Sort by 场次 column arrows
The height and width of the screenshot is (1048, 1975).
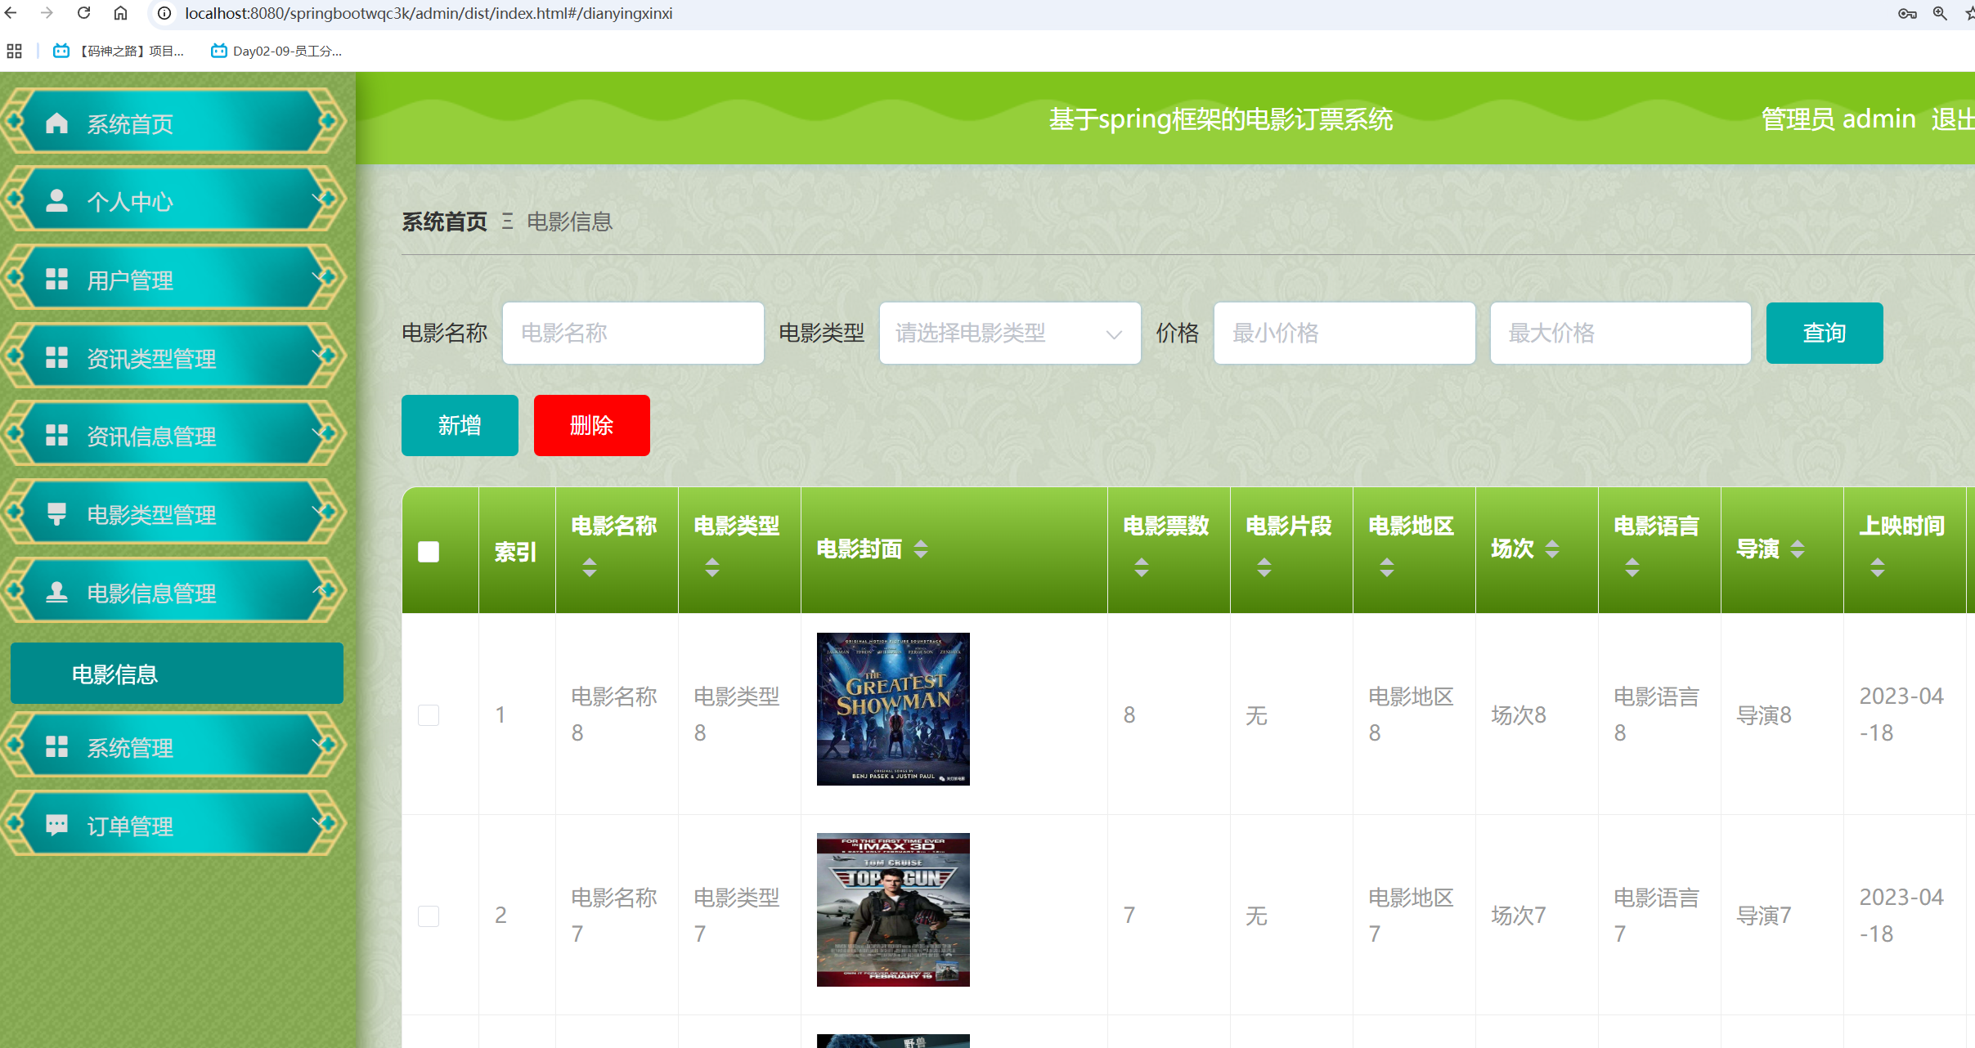click(1552, 549)
